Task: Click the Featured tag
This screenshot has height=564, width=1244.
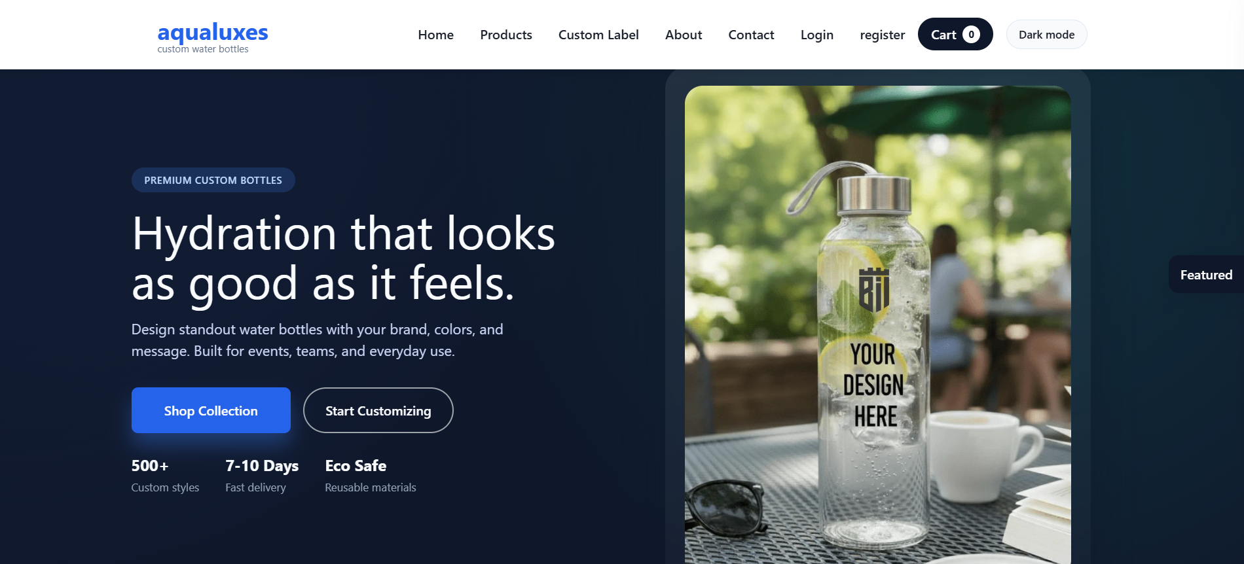Action: click(1205, 274)
